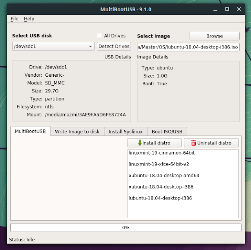251x250 pixels.
Task: Click the window resize grip corner
Action: pyautogui.click(x=243, y=241)
